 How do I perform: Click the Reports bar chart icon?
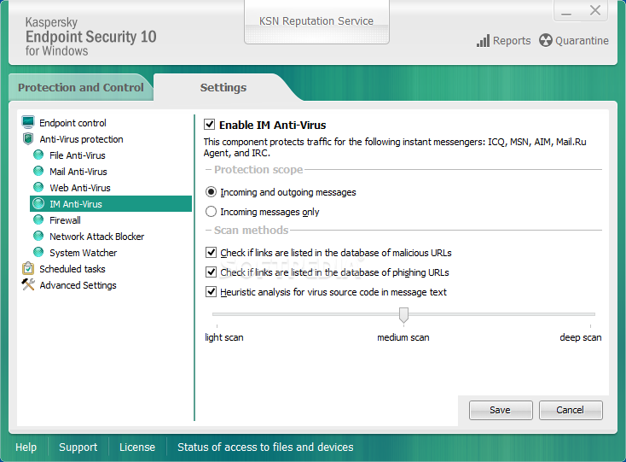tap(483, 41)
